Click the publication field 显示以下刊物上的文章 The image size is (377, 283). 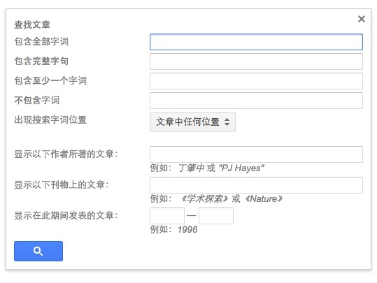256,185
